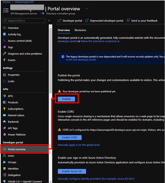Publish the developer portal
Screen dimensions: 165x183
66,99
